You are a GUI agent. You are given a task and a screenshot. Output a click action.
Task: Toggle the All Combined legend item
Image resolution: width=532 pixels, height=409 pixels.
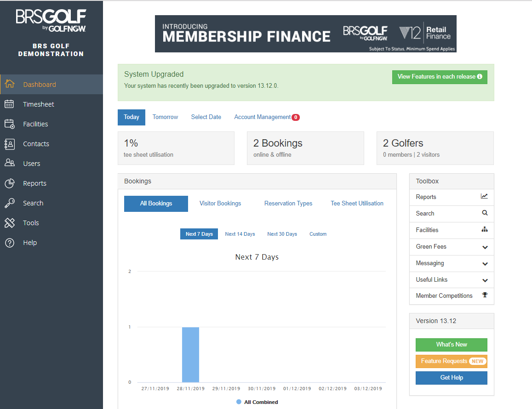click(x=257, y=402)
